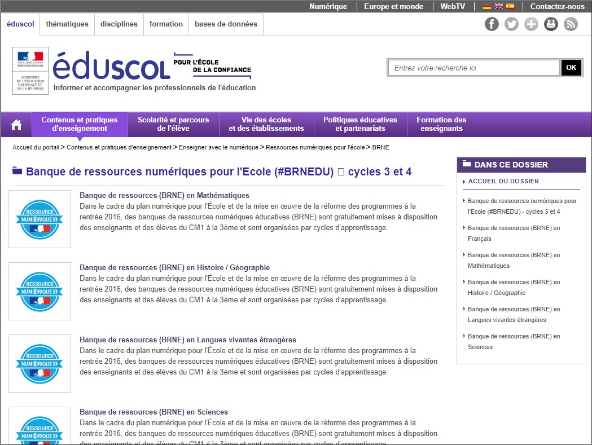This screenshot has height=445, width=592.
Task: Open the disciplines tab
Action: (119, 24)
